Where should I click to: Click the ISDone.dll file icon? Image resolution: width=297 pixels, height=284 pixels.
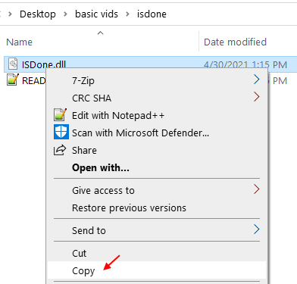[x=13, y=64]
